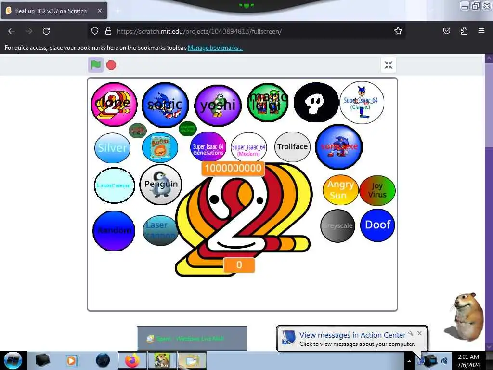The height and width of the screenshot is (370, 493).
Task: Apply the Greyscale grey button
Action: (337, 226)
